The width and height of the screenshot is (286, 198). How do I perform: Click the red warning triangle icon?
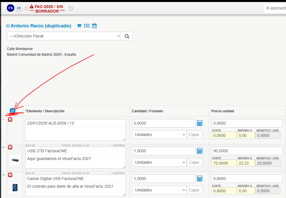pos(31,6)
